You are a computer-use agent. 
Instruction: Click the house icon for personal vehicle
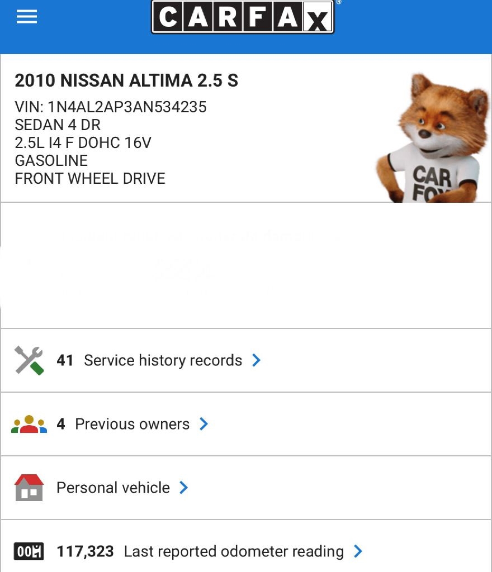click(x=29, y=488)
